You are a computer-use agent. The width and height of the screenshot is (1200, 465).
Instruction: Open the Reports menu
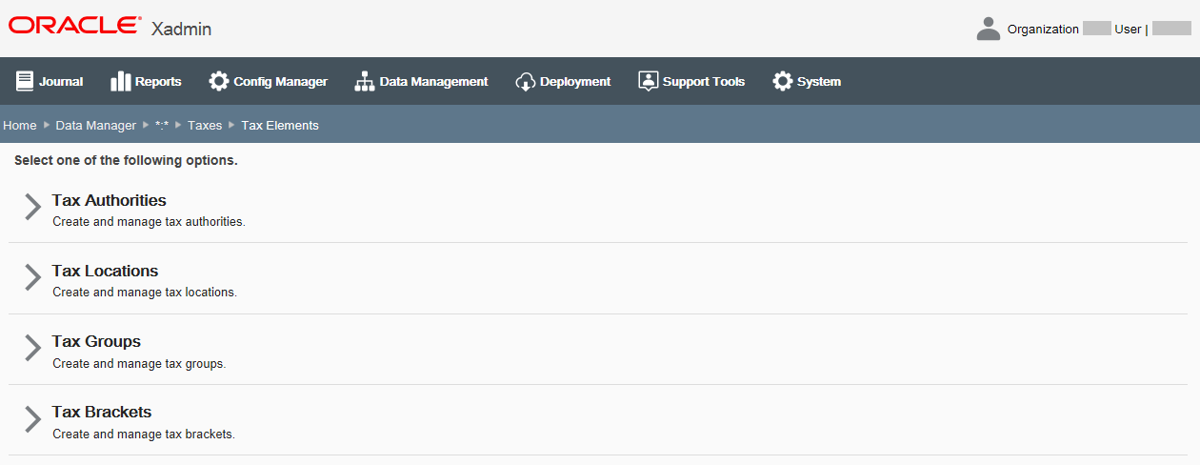[x=158, y=82]
